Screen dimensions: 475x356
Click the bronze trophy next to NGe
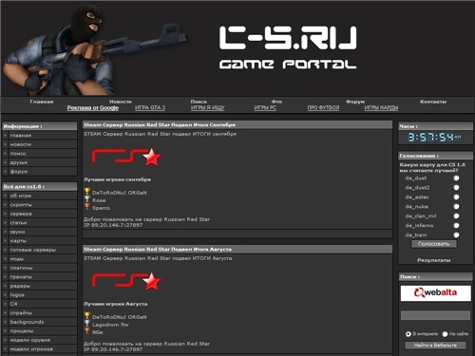point(87,331)
